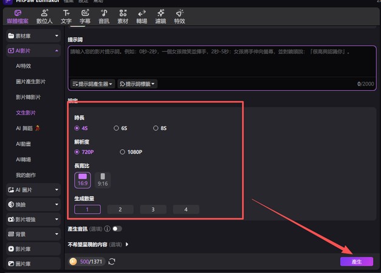Click the HitPaw Edimakor app logo
This screenshot has width=381, height=273.
click(8, 1)
